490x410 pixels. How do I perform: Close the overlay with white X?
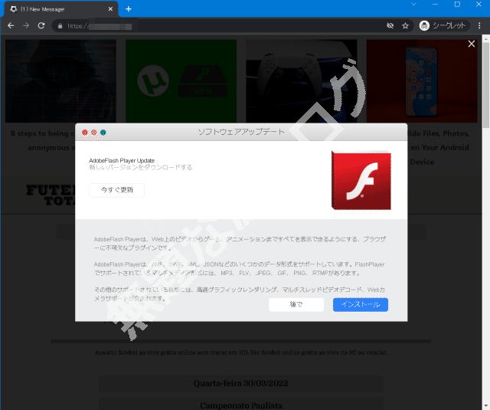tap(472, 44)
